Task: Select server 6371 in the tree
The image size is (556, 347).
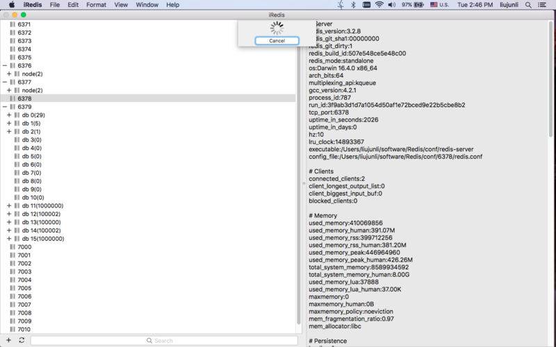Action: pos(24,24)
